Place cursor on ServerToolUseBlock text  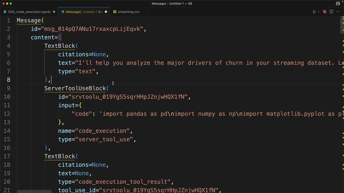(75, 88)
